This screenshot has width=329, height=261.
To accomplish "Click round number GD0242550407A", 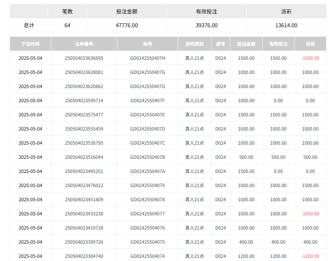I will [147, 171].
